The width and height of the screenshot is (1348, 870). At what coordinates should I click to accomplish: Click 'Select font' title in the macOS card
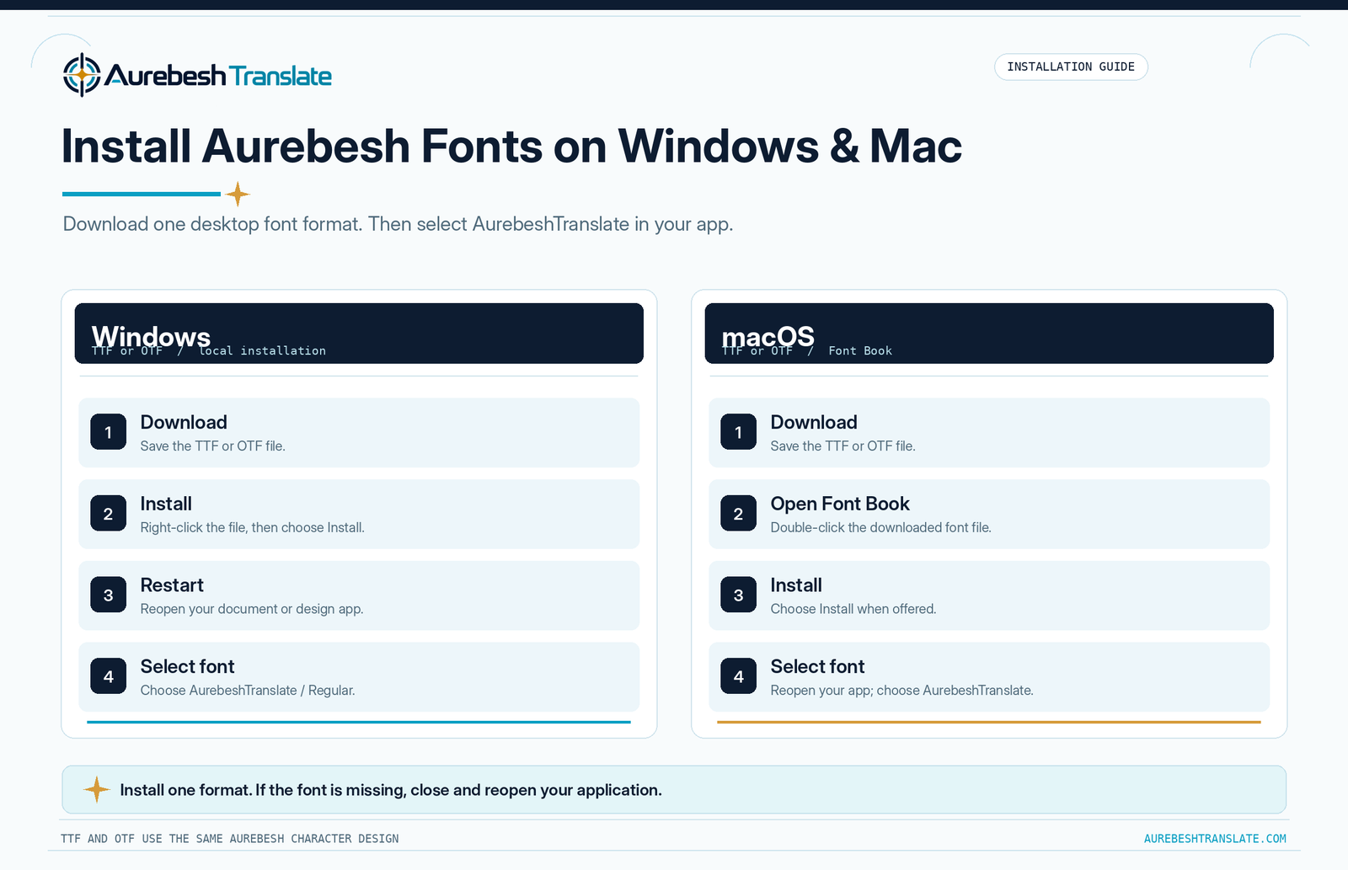[817, 666]
